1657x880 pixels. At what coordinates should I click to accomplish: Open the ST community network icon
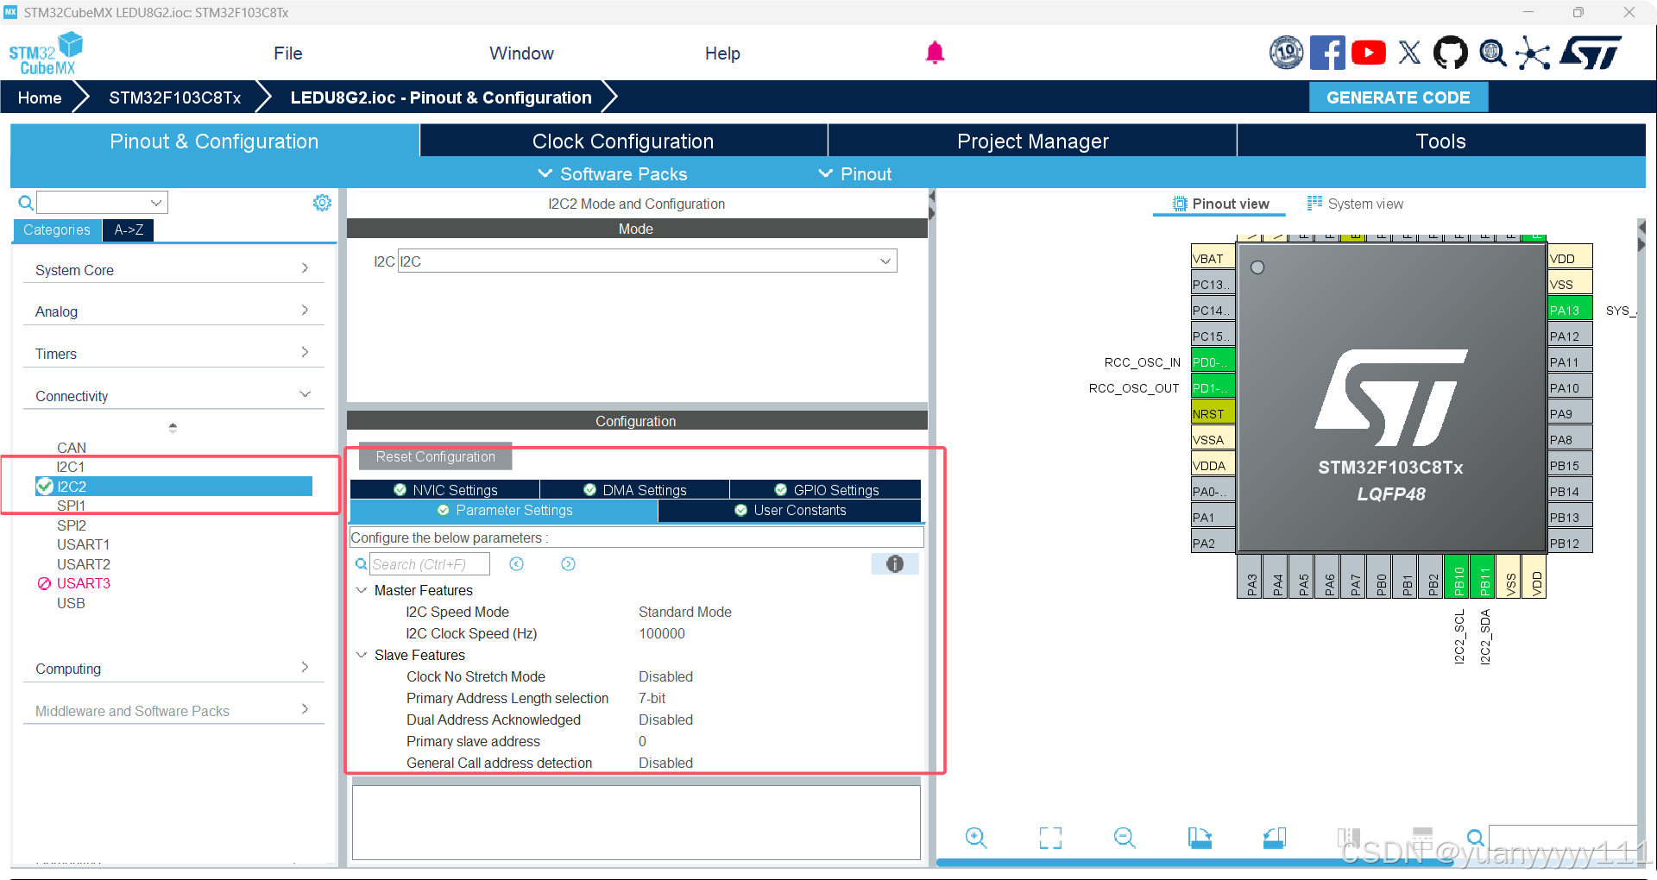tap(1533, 53)
